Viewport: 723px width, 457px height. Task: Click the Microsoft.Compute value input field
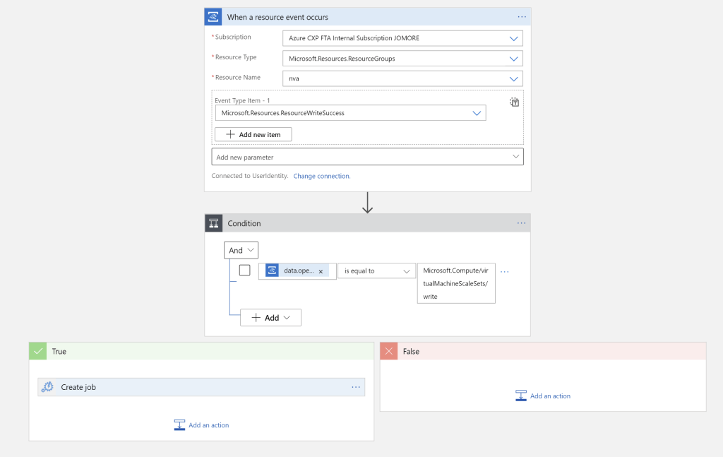click(455, 283)
